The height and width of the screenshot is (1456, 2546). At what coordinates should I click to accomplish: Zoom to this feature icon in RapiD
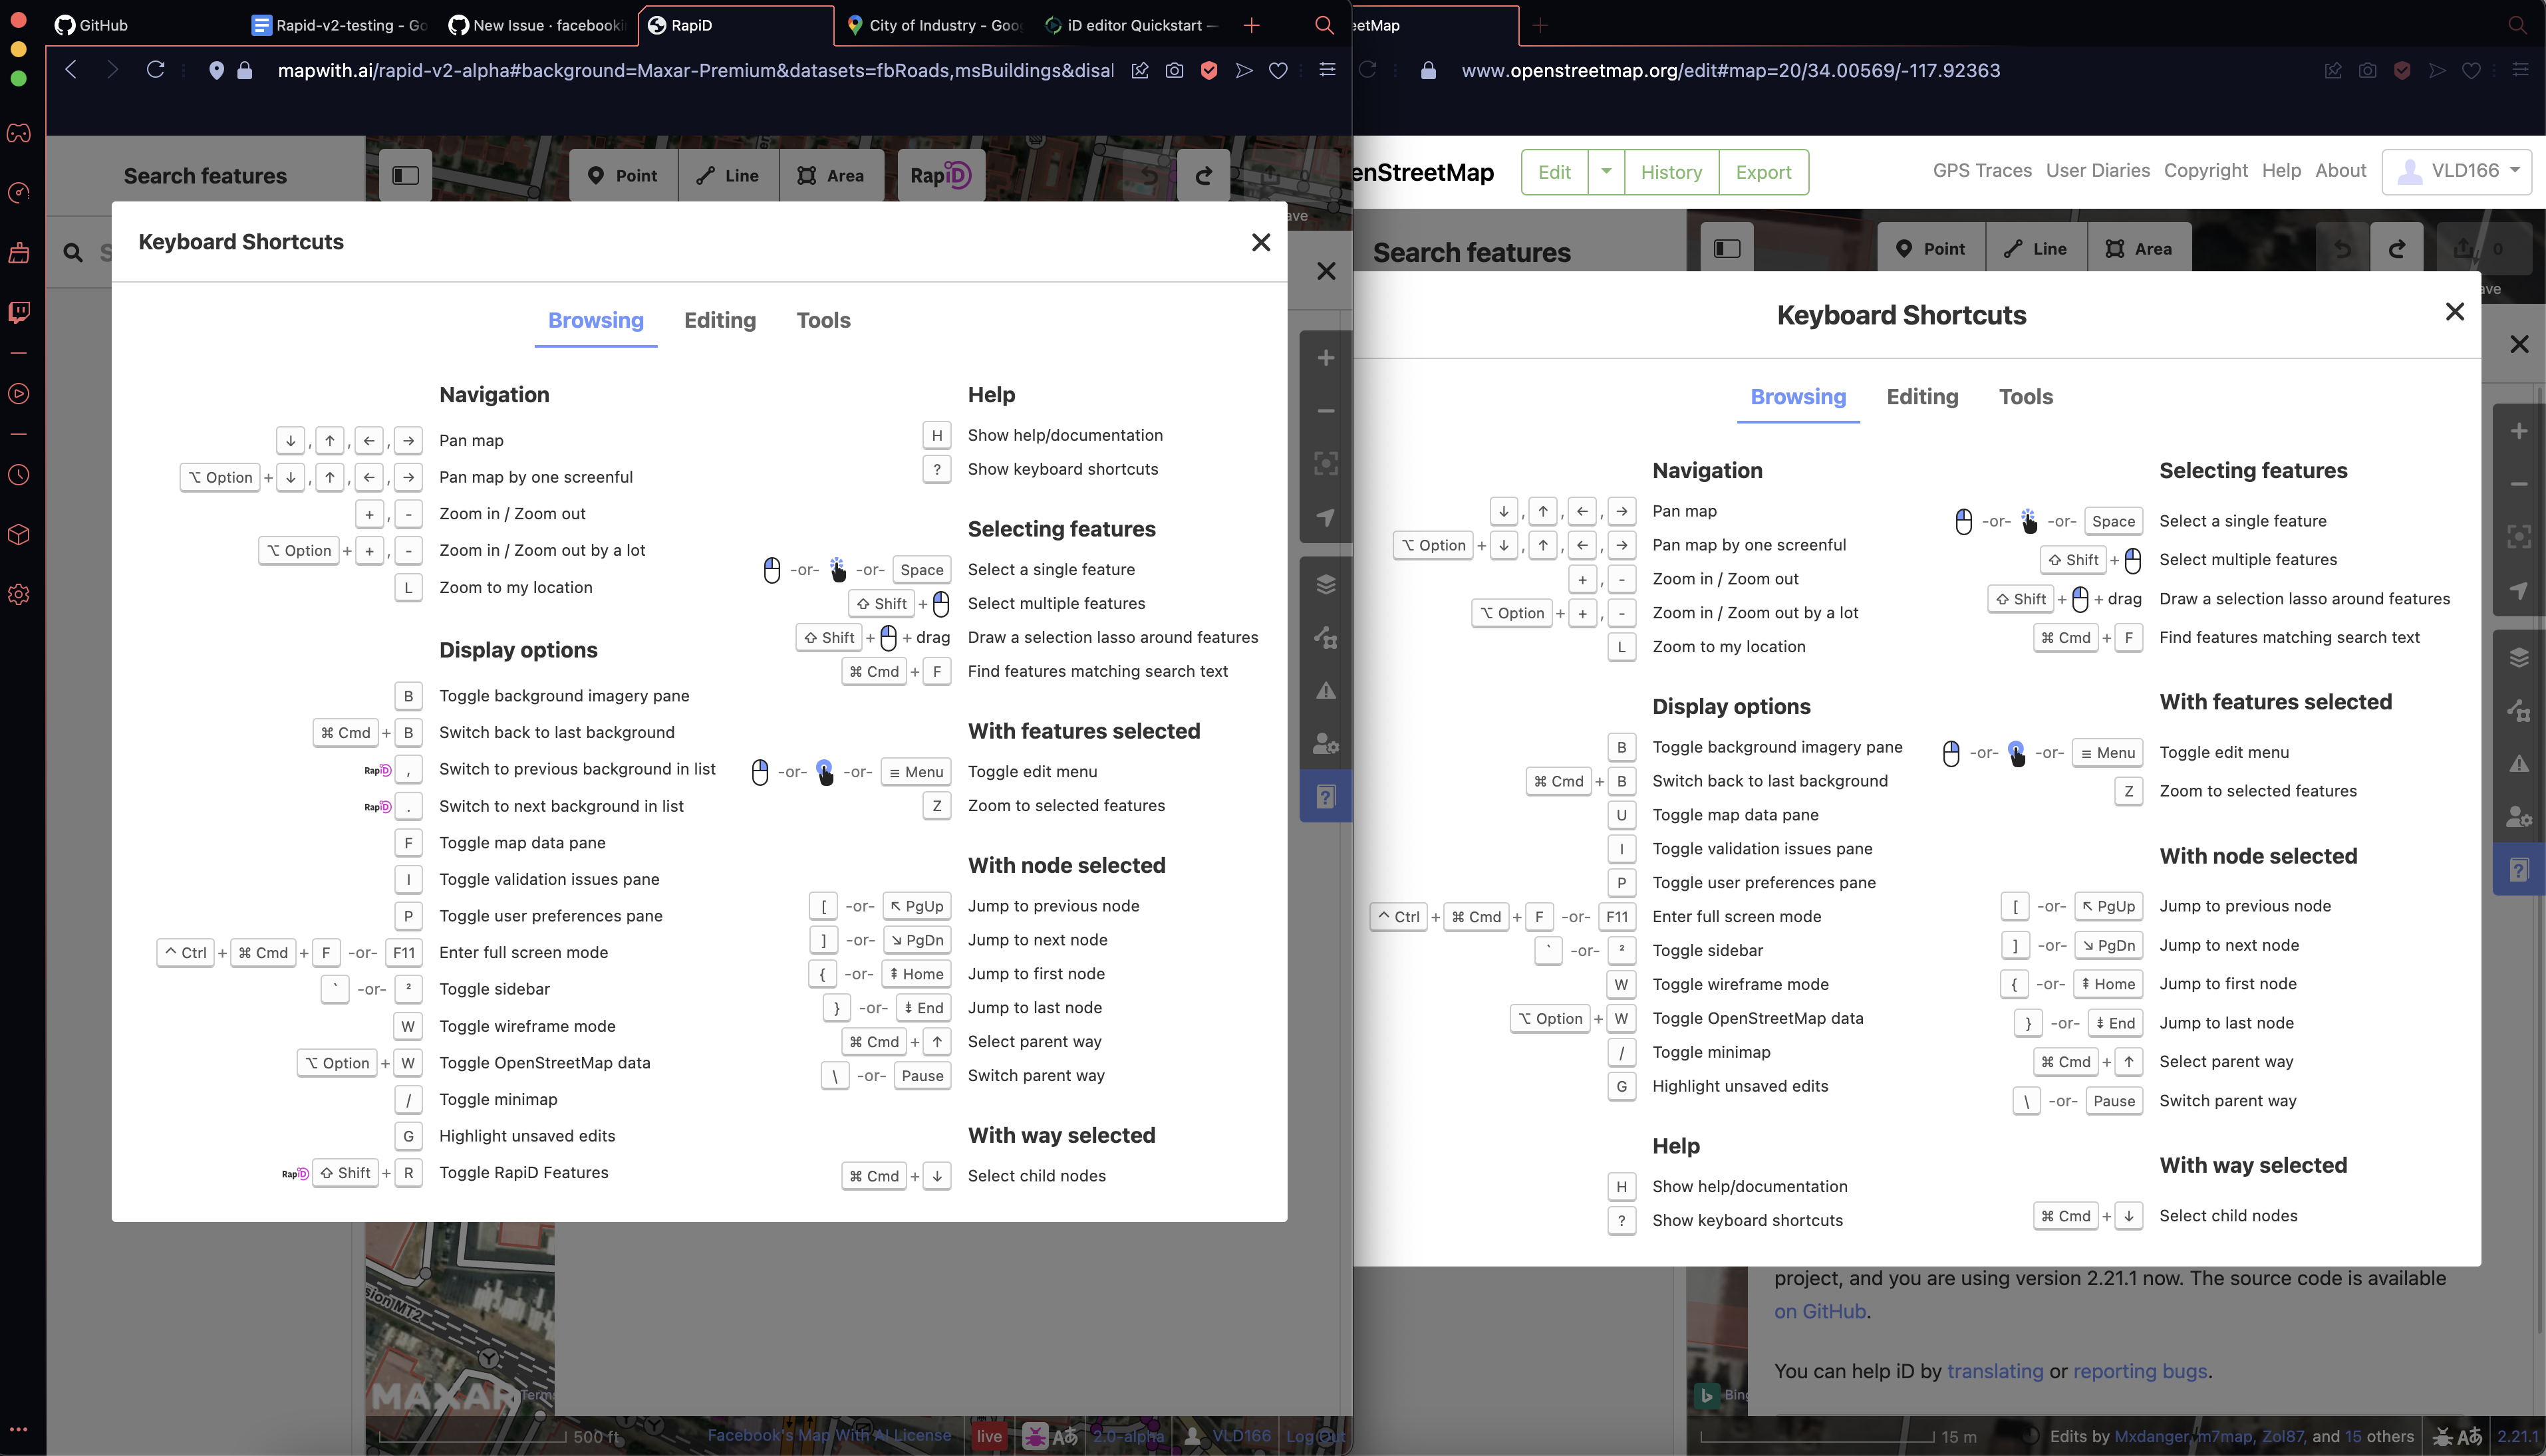1326,463
